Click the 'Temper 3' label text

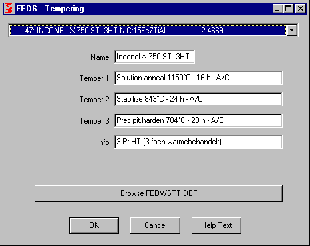[x=94, y=121]
